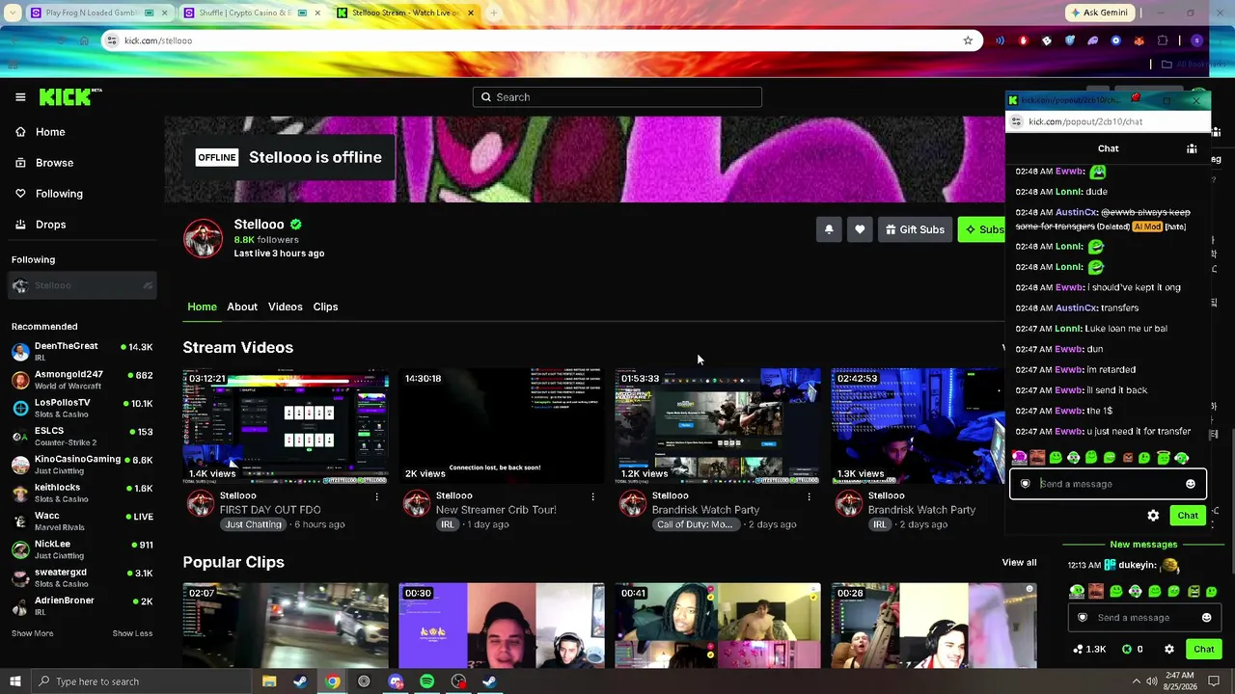Open DeenTheGreat recommended channel
Image resolution: width=1235 pixels, height=694 pixels.
click(x=82, y=352)
